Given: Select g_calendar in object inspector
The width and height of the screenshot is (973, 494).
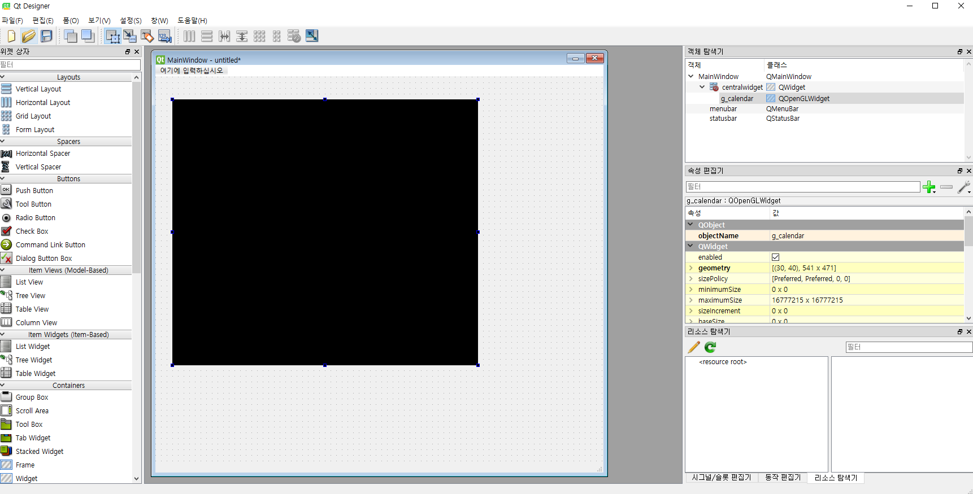Looking at the screenshot, I should click(x=737, y=99).
